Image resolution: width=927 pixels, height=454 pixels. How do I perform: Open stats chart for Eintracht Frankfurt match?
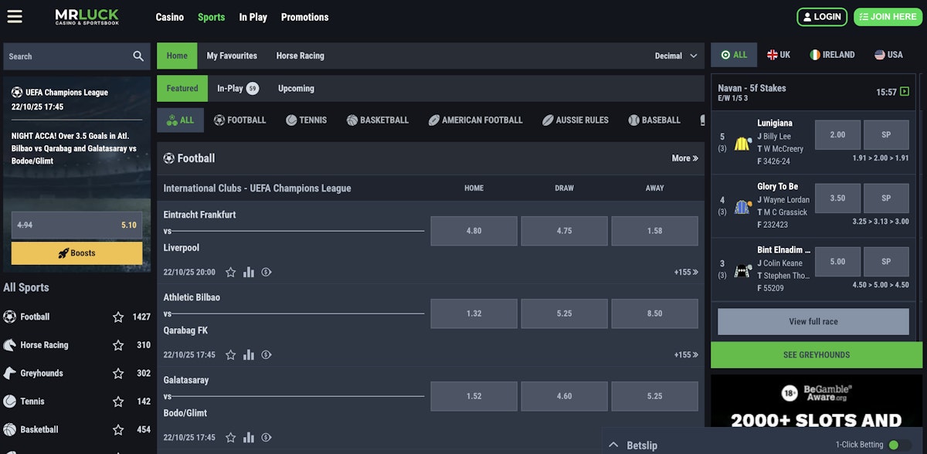tap(249, 272)
